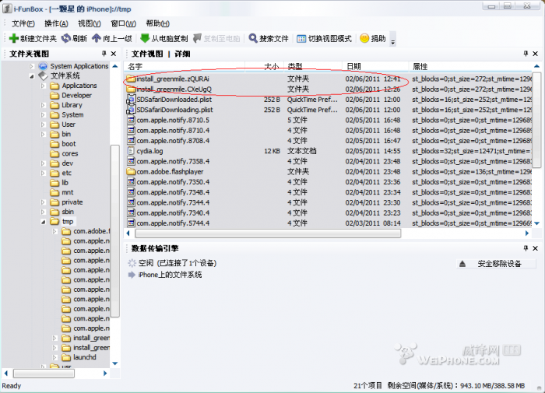The width and height of the screenshot is (545, 393).
Task: Close the file view (文件视图) panel
Action: click(x=536, y=54)
